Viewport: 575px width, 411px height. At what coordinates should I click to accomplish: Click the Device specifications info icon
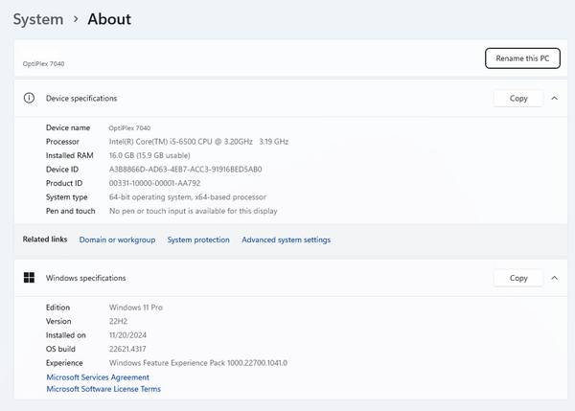(x=29, y=98)
